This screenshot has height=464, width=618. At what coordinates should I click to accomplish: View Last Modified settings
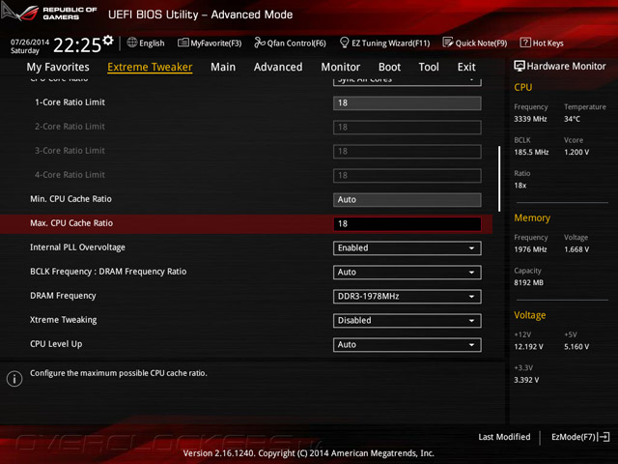[x=504, y=437]
